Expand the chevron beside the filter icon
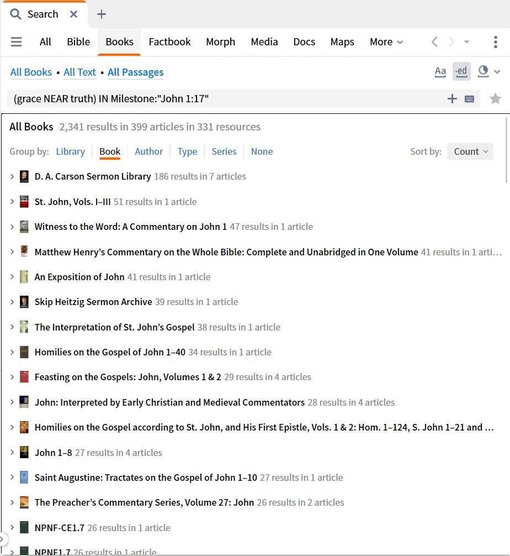This screenshot has width=510, height=556. (x=497, y=72)
